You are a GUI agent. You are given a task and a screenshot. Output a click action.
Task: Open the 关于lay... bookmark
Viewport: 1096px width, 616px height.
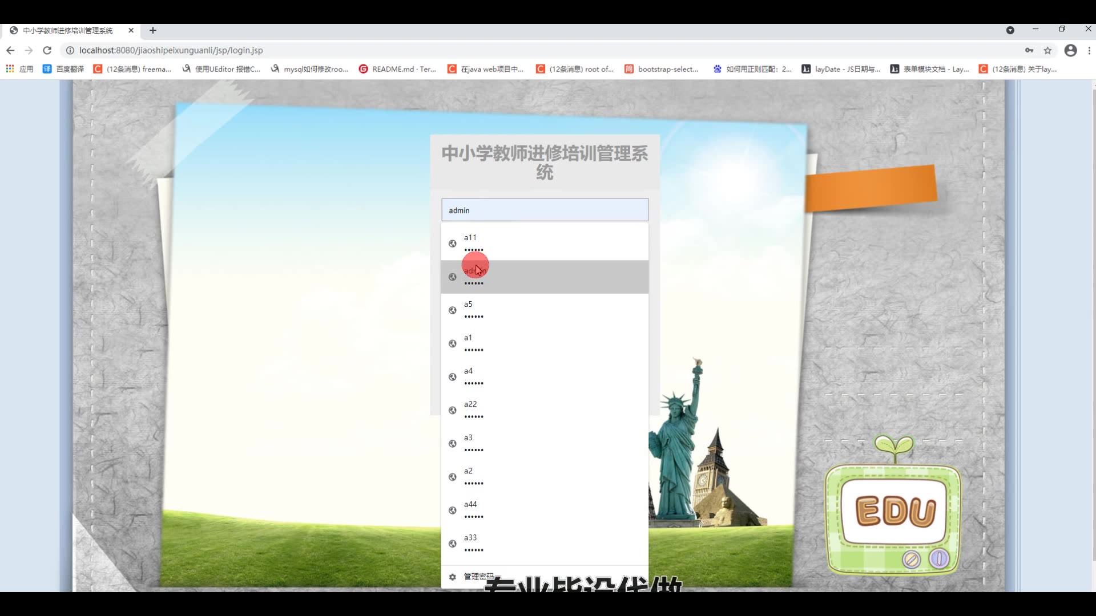click(1018, 69)
